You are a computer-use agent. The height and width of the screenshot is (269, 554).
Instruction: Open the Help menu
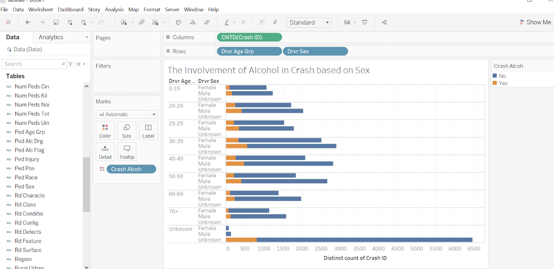213,9
